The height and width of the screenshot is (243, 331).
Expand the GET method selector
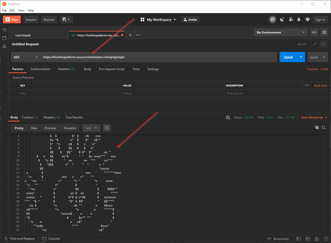point(26,57)
